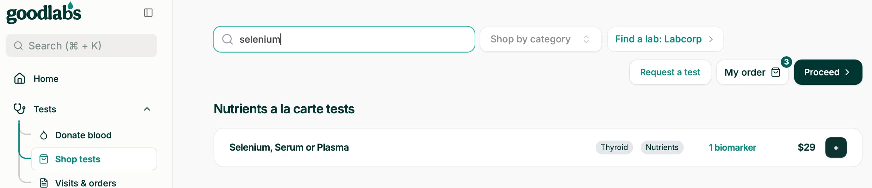Click the magnifier icon in selenium search
872x188 pixels.
228,39
